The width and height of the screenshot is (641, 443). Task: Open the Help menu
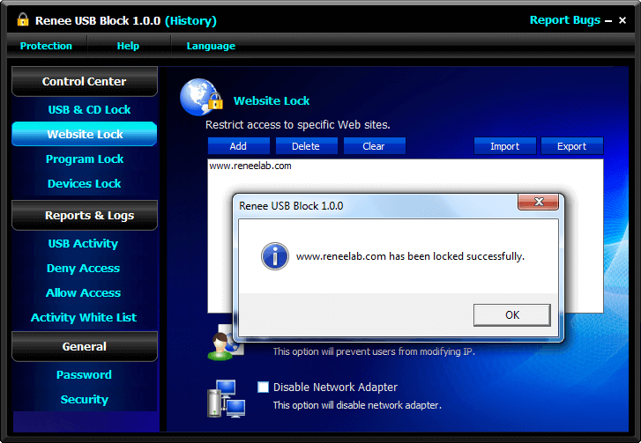(128, 46)
